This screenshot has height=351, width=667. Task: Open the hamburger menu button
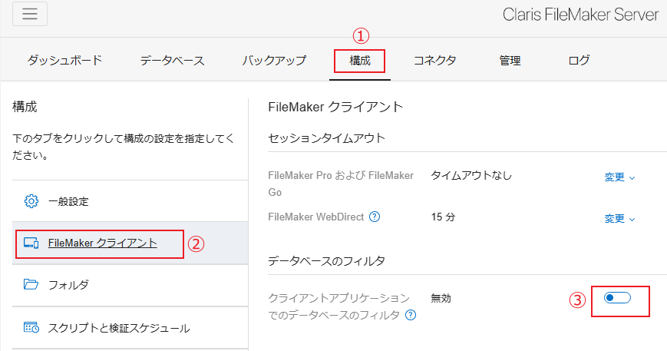click(30, 14)
